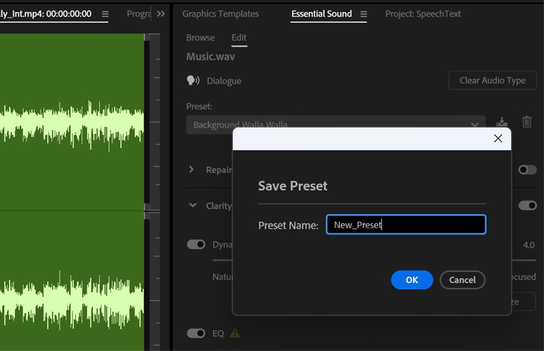Screen dimensions: 544x351
Task: Click the Clear Audio Type button
Action: point(492,81)
